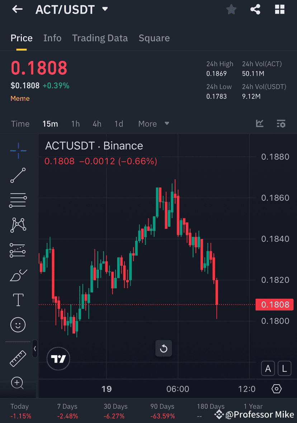Select the ruler measurement tool
The image size is (297, 423).
pos(18,358)
